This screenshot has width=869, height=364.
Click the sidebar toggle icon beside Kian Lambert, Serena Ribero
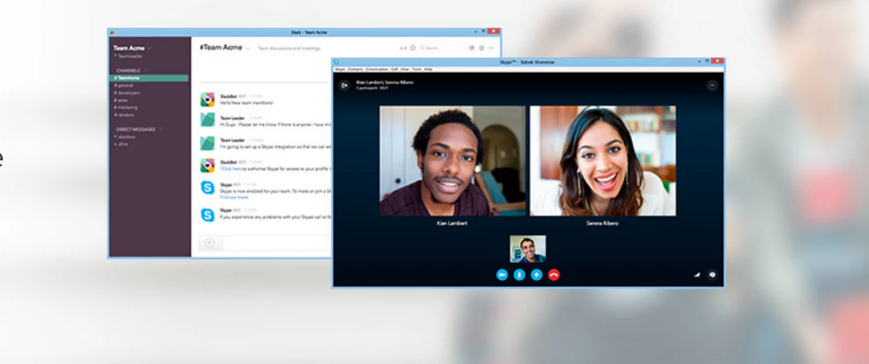(343, 85)
